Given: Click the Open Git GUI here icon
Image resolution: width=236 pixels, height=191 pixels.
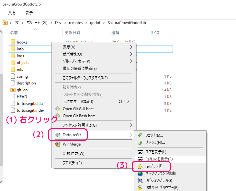Looking at the screenshot, I should (x=58, y=109).
